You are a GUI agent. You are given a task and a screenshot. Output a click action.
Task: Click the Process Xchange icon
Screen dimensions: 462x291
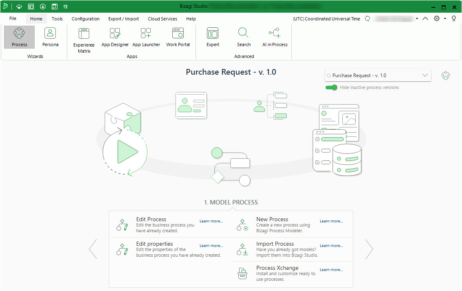[242, 273]
